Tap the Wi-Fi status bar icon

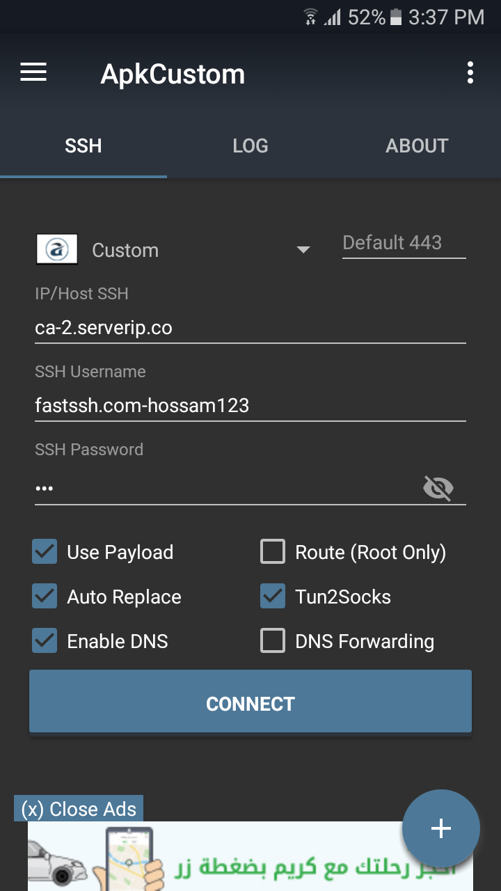pos(310,17)
